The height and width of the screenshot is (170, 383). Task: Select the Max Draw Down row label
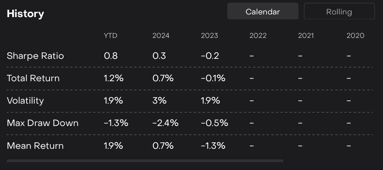click(x=43, y=123)
